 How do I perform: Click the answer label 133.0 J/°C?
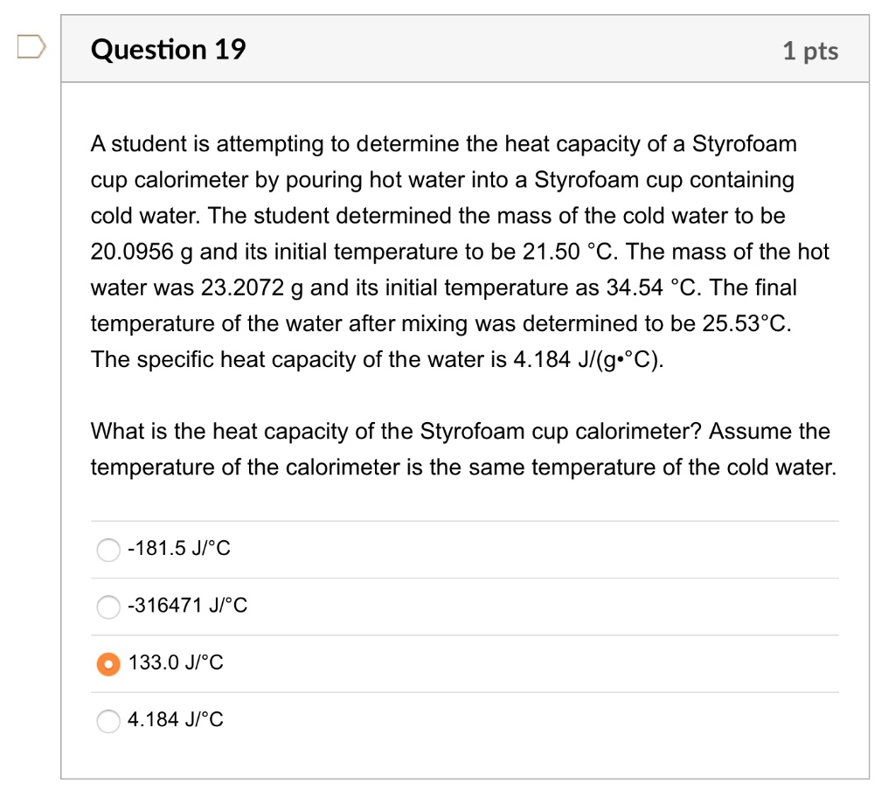point(176,663)
